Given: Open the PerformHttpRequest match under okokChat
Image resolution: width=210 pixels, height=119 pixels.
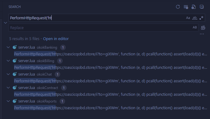Looking at the screenshot, I should [x=110, y=81].
